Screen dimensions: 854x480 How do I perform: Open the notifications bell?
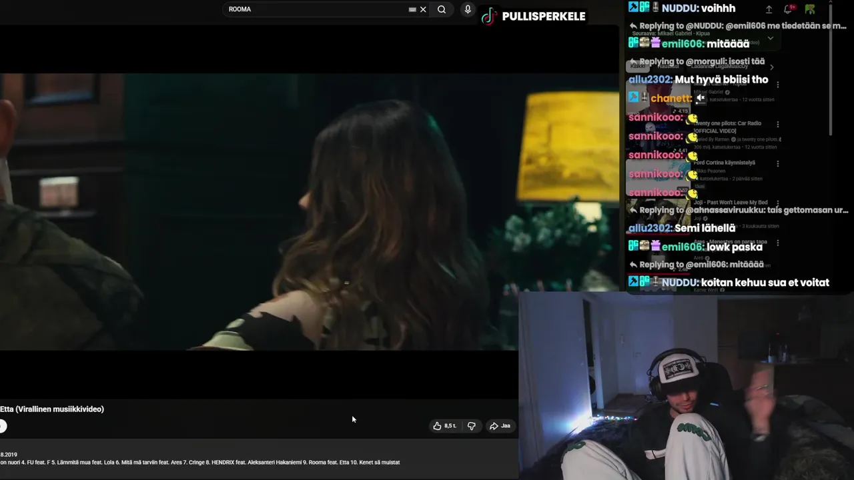(x=789, y=9)
